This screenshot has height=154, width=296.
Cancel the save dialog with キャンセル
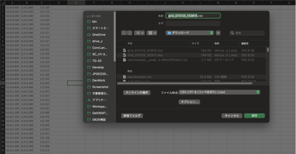coord(232,116)
